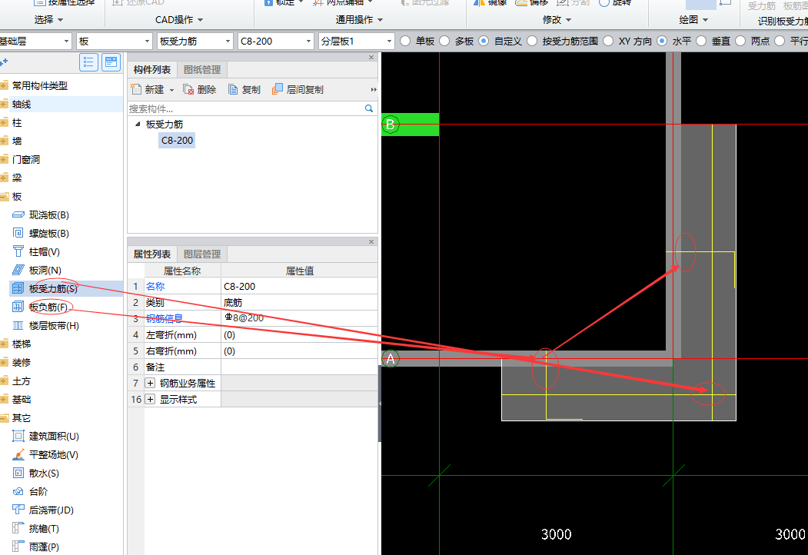The height and width of the screenshot is (555, 808).
Task: Select the 螺旋板(B) spiral slab icon
Action: click(18, 234)
